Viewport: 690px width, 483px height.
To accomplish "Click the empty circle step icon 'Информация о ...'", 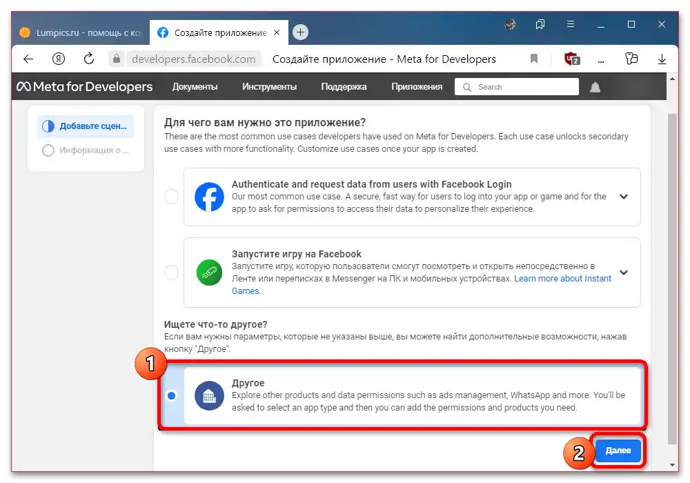I will tap(48, 150).
